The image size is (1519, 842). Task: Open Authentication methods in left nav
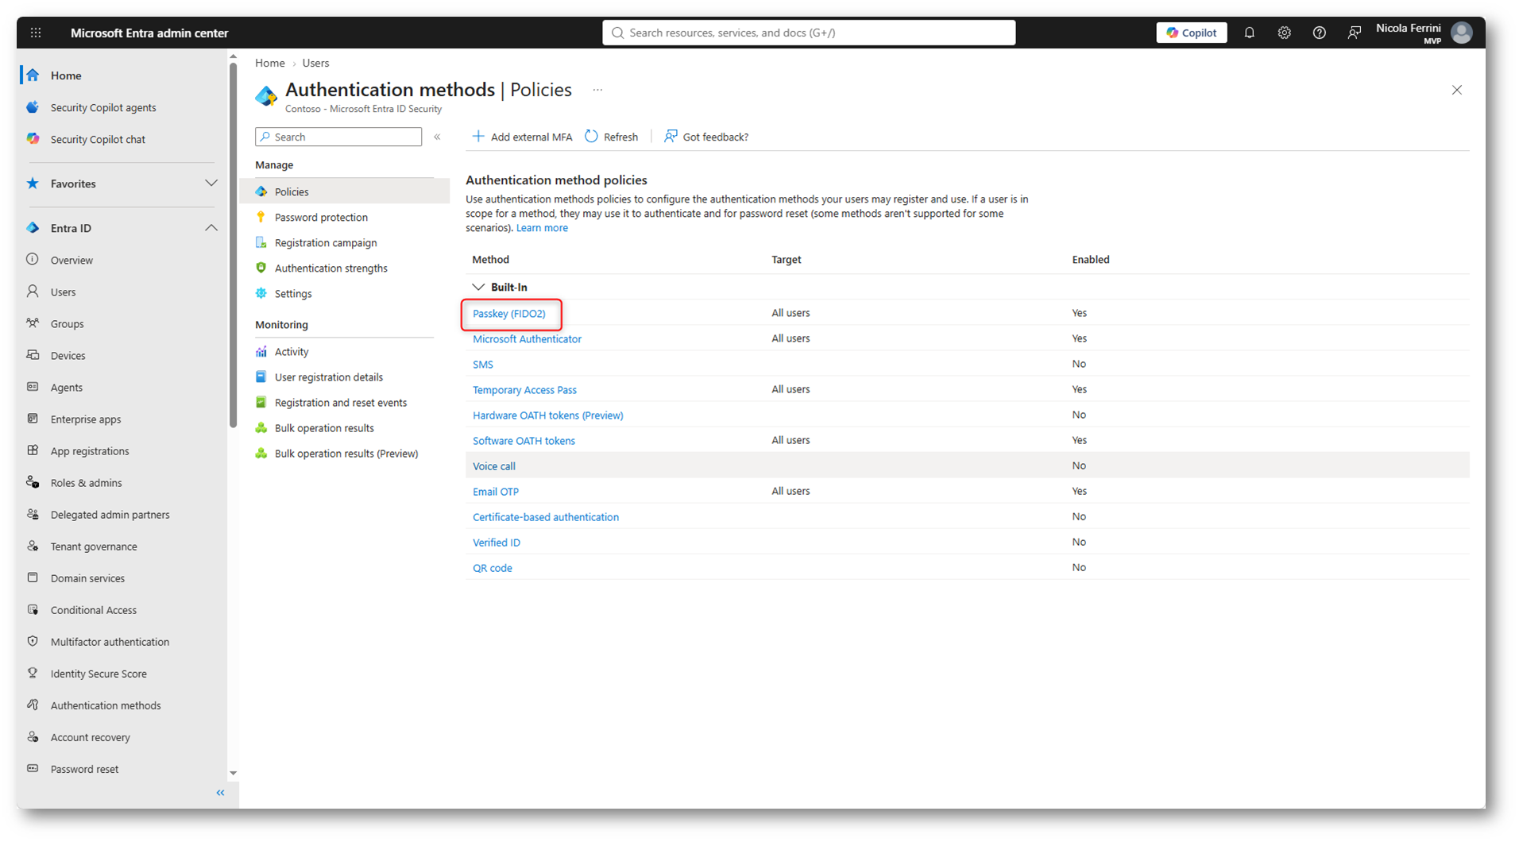click(x=106, y=705)
